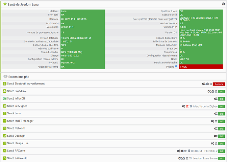Click the OK badge on Santé RFXcom row
Screen dimensions: 227x162
(221, 151)
